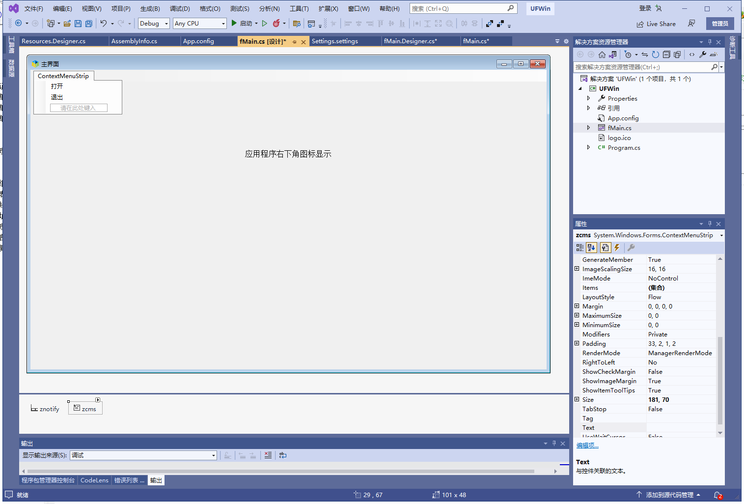The width and height of the screenshot is (744, 504).
Task: Expand the fMain.cs tree node
Action: click(x=588, y=128)
